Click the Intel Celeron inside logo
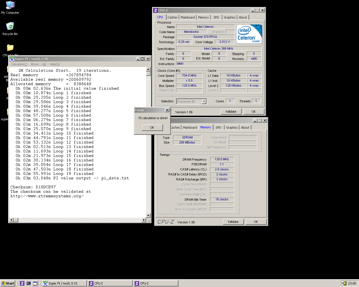Screen dimensions: 359x287 (x=249, y=34)
